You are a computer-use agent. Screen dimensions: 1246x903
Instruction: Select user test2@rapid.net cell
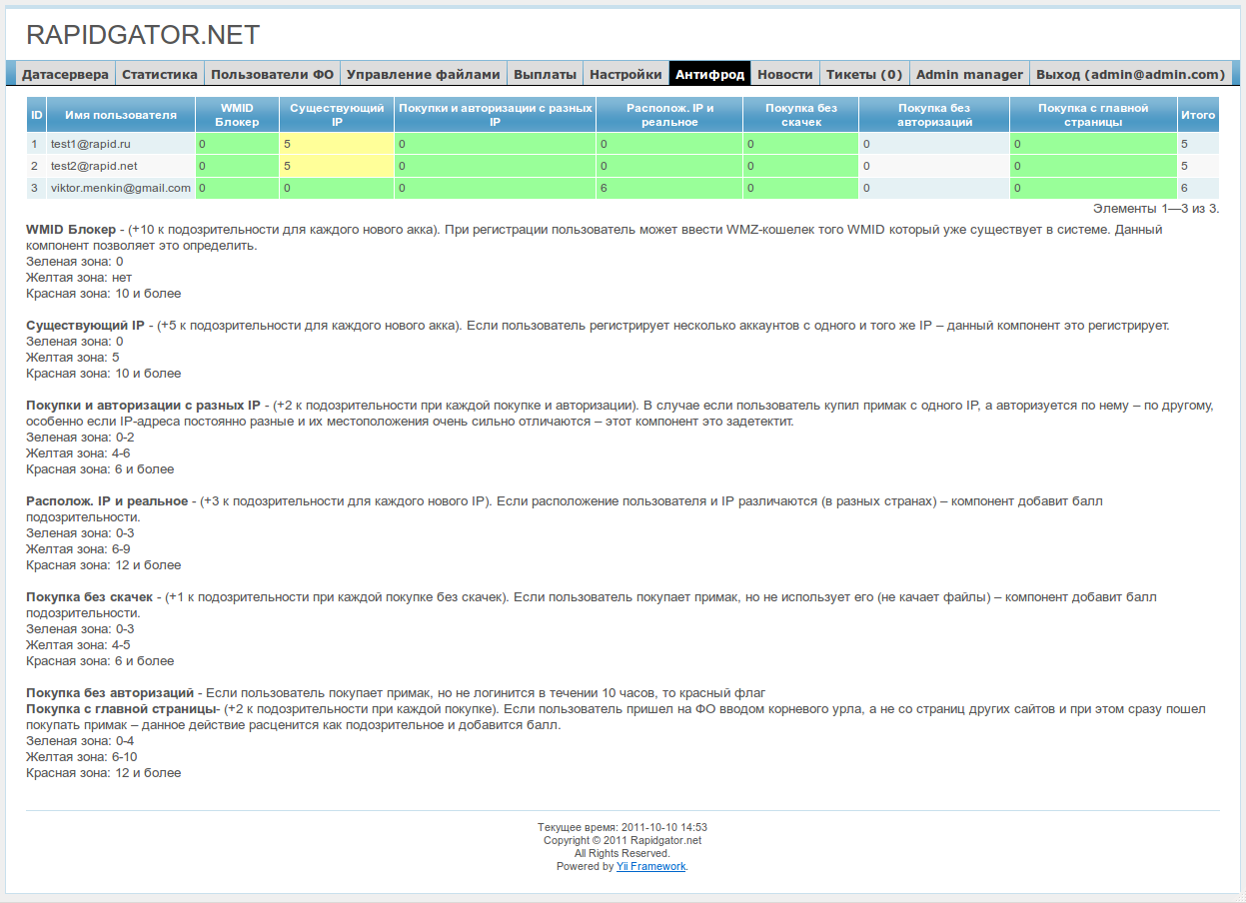tap(121, 166)
